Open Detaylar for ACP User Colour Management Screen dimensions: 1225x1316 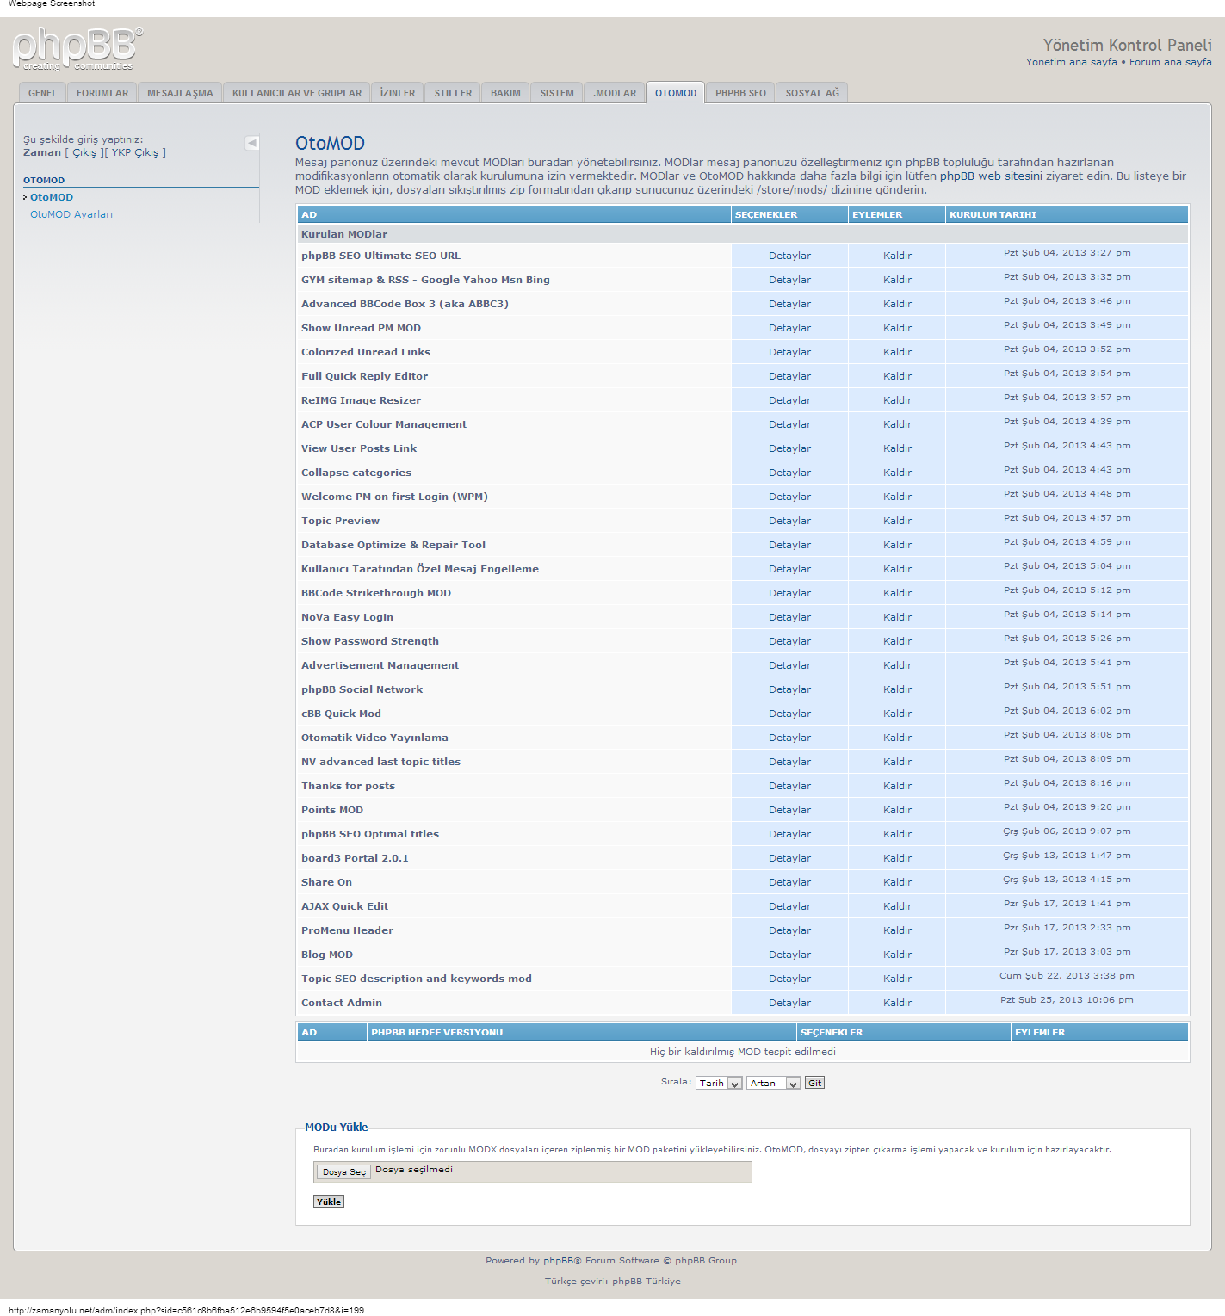tap(789, 424)
